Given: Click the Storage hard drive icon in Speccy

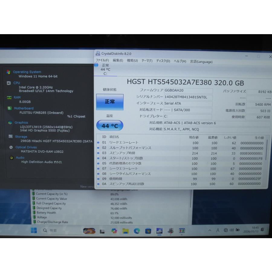Looking at the screenshot, I should point(11,137).
